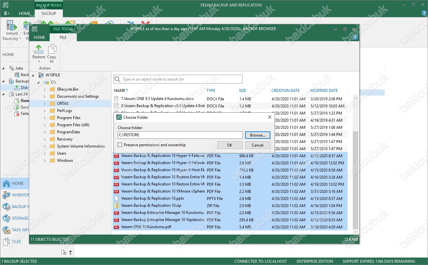Click PDF icon of VMware vSphere file

[x=117, y=191]
